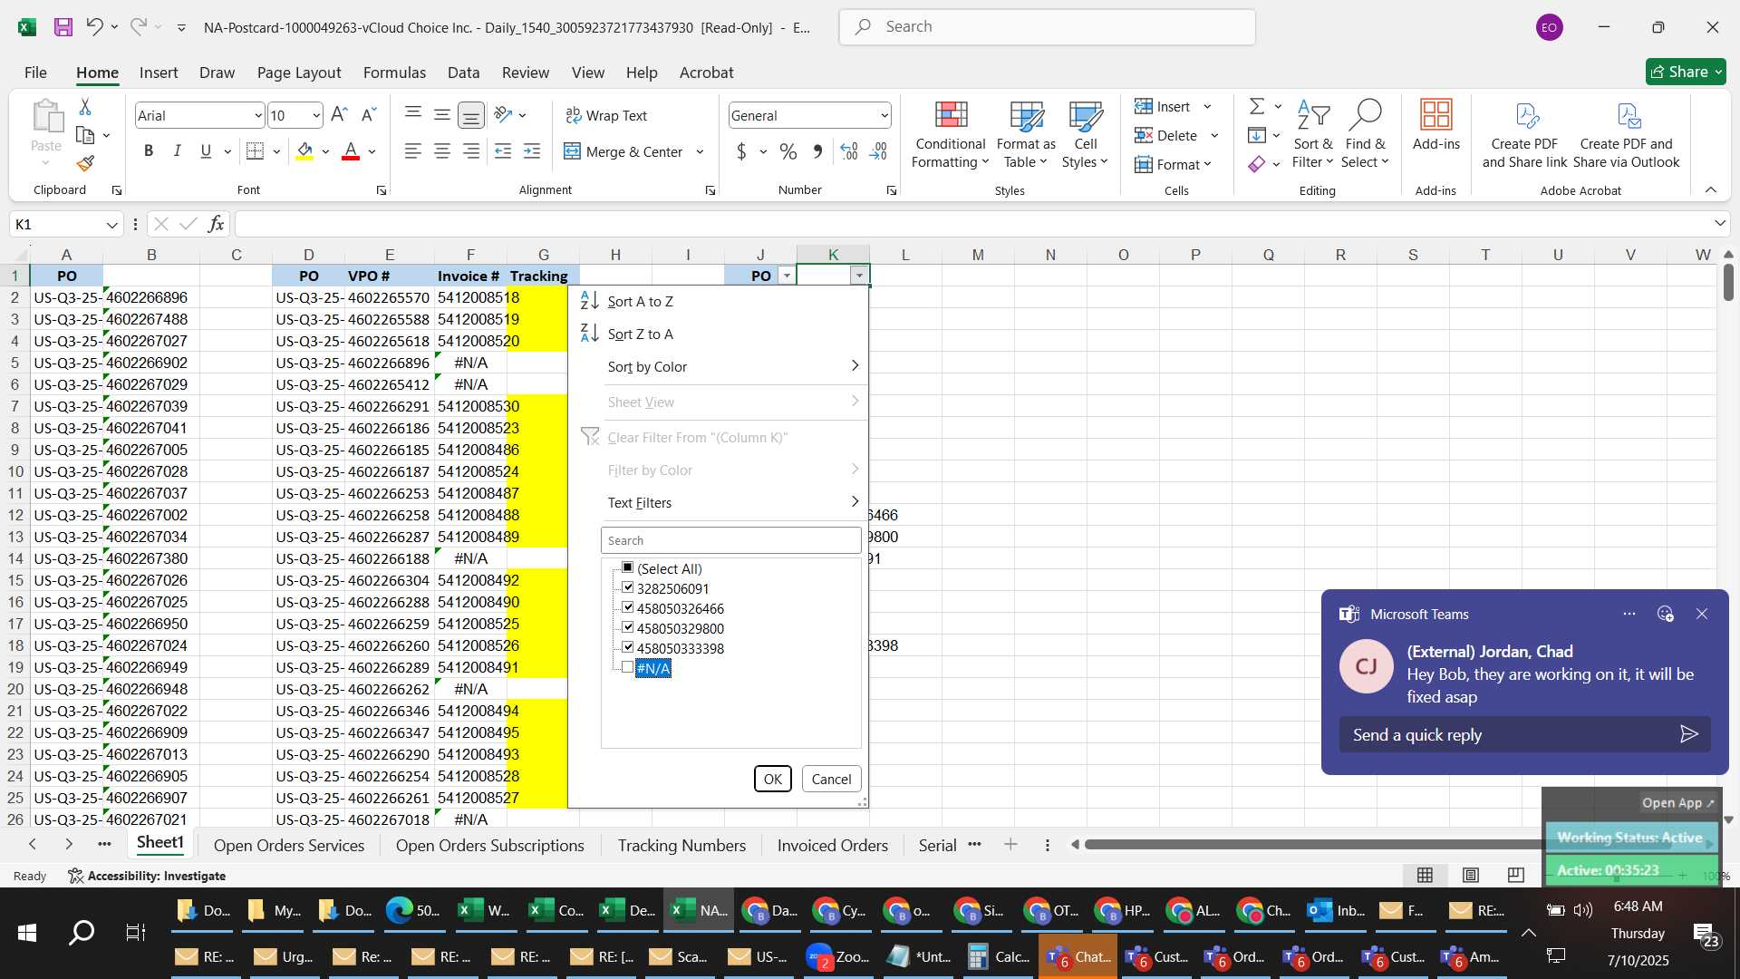Send the Teams quick reply

click(1688, 734)
